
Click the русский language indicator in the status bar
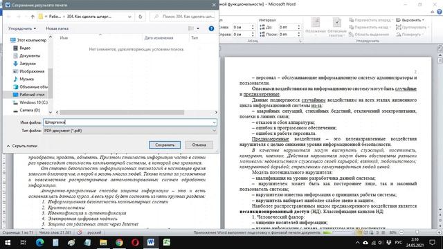(x=94, y=232)
